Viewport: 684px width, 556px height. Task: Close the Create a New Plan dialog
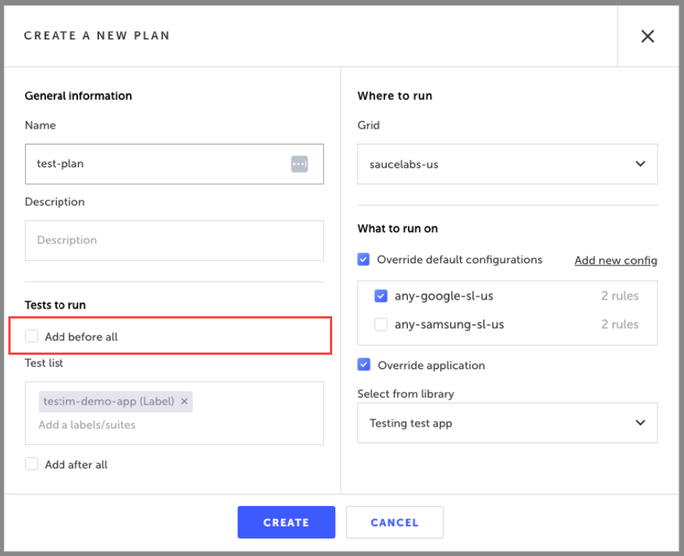tap(648, 36)
